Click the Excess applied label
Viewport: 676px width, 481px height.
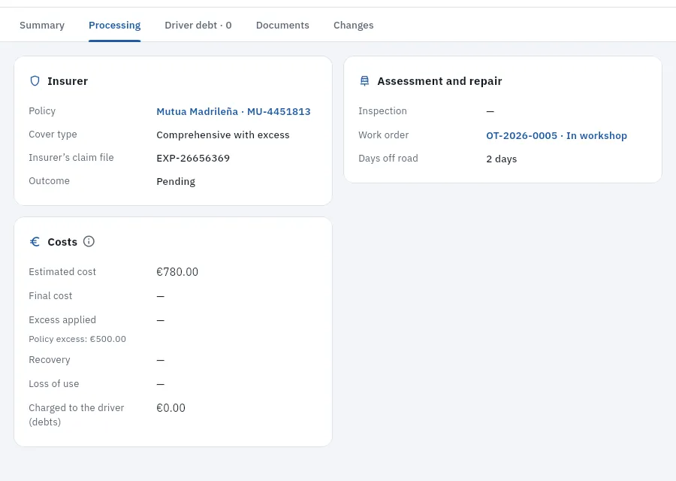coord(62,319)
